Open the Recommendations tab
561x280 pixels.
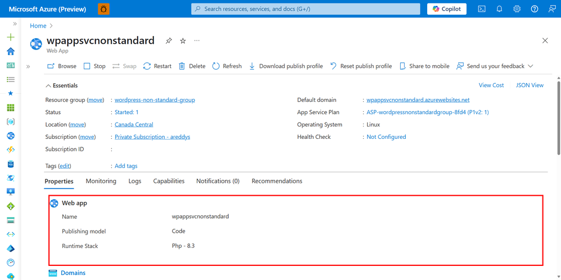[277, 181]
